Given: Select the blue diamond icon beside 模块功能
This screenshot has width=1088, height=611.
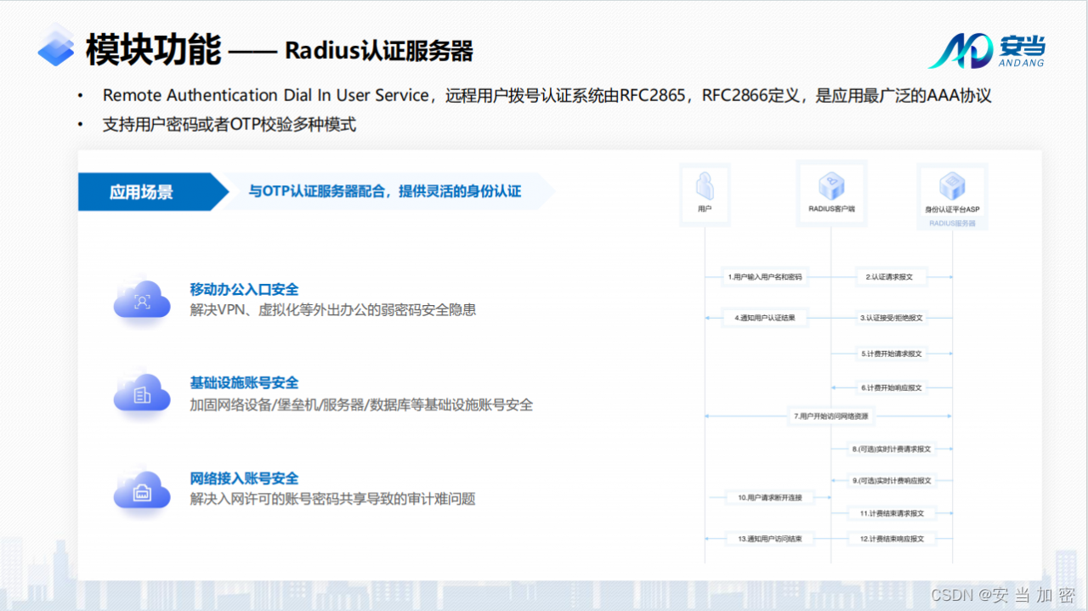Looking at the screenshot, I should point(54,47).
